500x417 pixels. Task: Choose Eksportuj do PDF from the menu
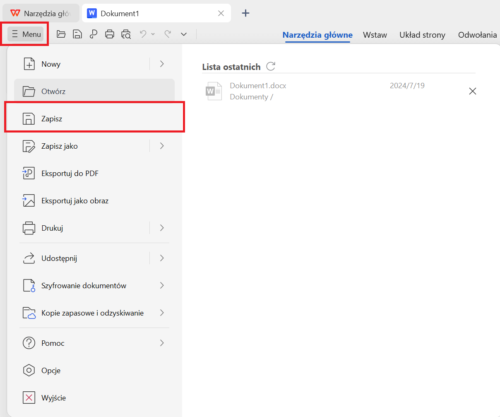point(70,173)
